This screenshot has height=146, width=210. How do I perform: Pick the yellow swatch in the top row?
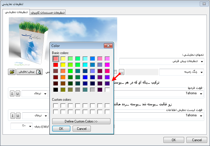63,59
